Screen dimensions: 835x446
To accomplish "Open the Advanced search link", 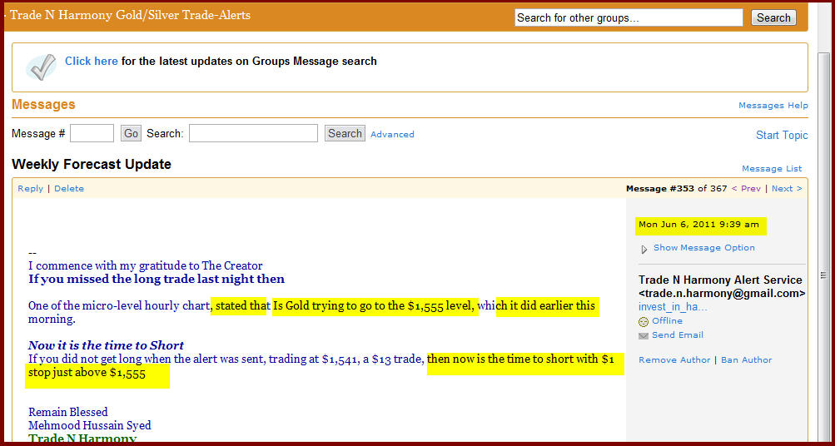I will (392, 134).
